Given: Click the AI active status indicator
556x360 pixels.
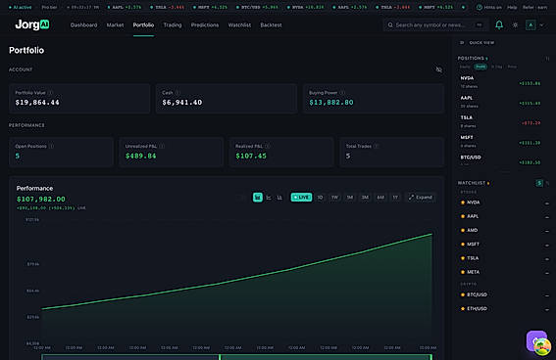Looking at the screenshot, I should click(21, 7).
